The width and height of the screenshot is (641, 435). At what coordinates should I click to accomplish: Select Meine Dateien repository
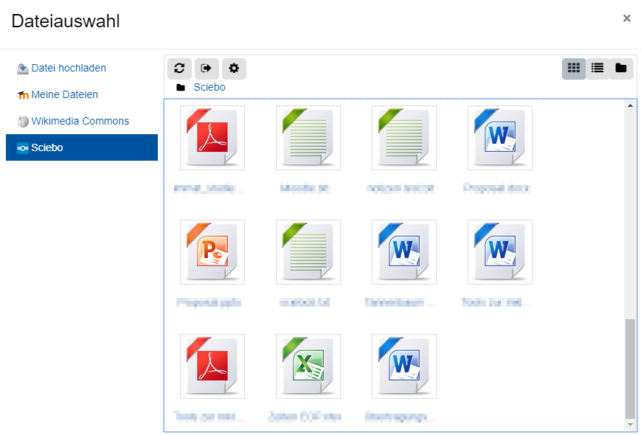tap(64, 94)
